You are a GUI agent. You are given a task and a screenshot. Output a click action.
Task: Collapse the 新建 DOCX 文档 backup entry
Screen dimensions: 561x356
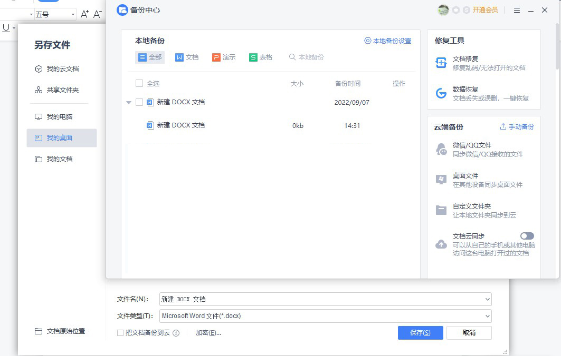130,102
